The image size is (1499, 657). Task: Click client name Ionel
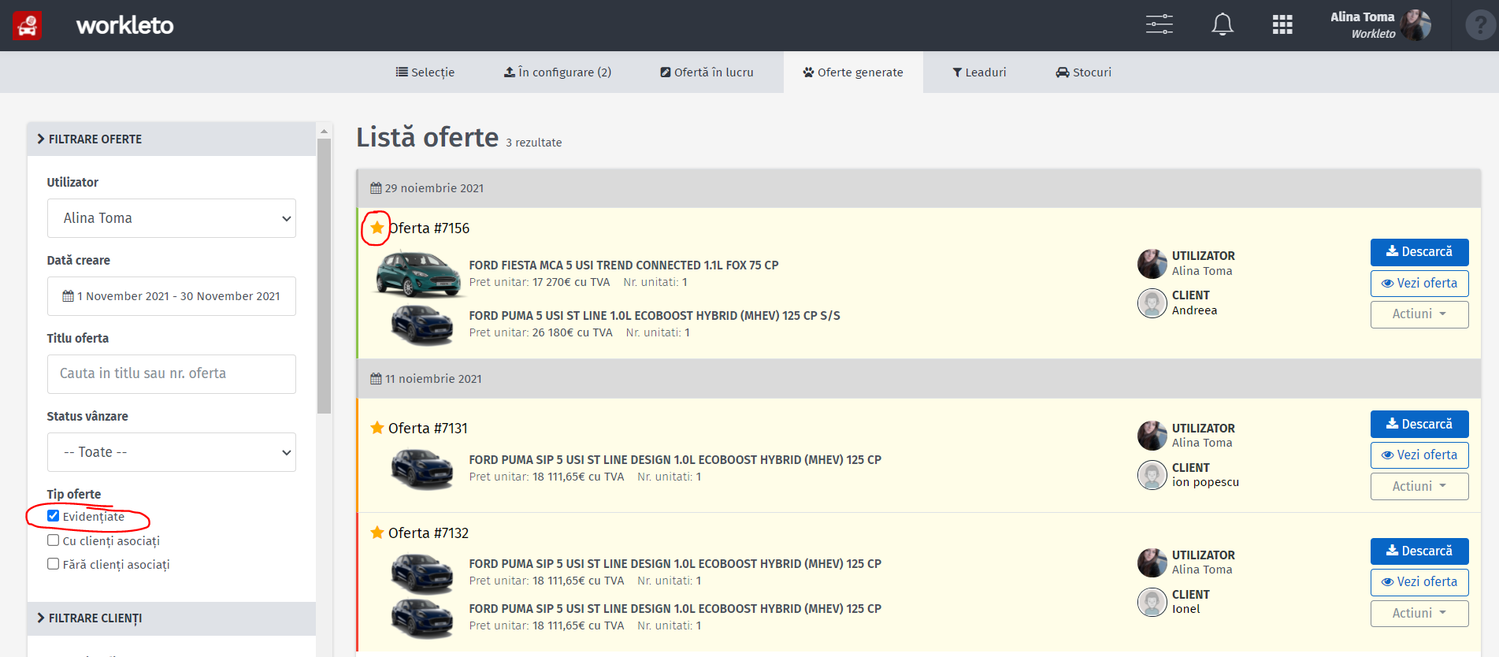1186,609
